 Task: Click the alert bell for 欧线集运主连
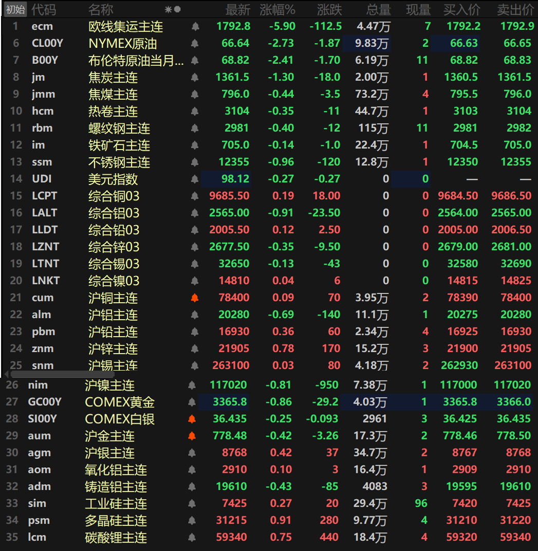195,27
